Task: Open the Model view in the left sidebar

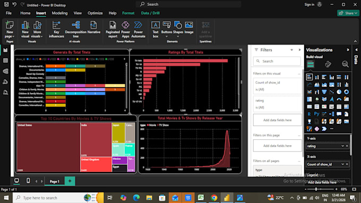Action: pyautogui.click(x=5, y=71)
